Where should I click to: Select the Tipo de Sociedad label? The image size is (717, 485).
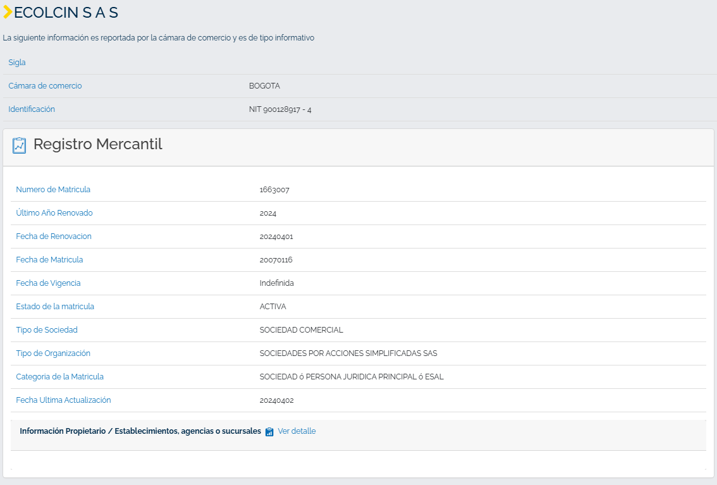coord(47,329)
